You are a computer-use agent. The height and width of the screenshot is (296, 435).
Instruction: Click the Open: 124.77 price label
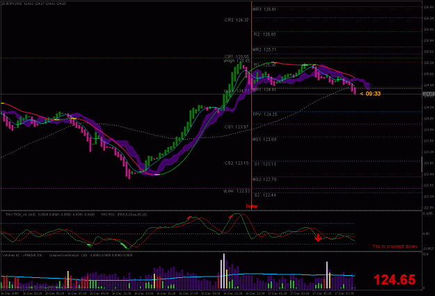pos(237,91)
